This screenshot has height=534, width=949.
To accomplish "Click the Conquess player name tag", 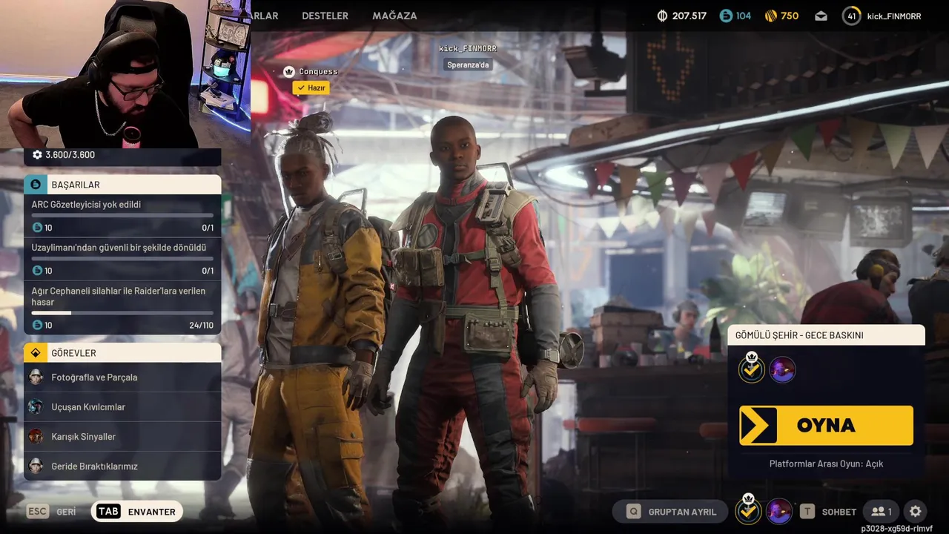I will [x=318, y=72].
